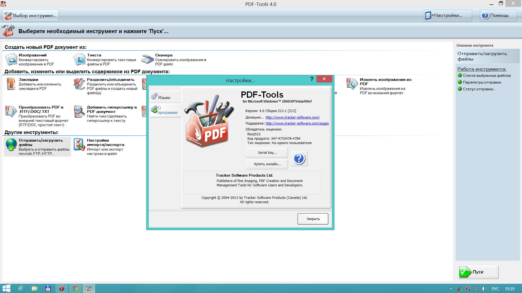The height and width of the screenshot is (293, 522).
Task: Open the floppy disk app in taskbar
Action: pos(48,288)
